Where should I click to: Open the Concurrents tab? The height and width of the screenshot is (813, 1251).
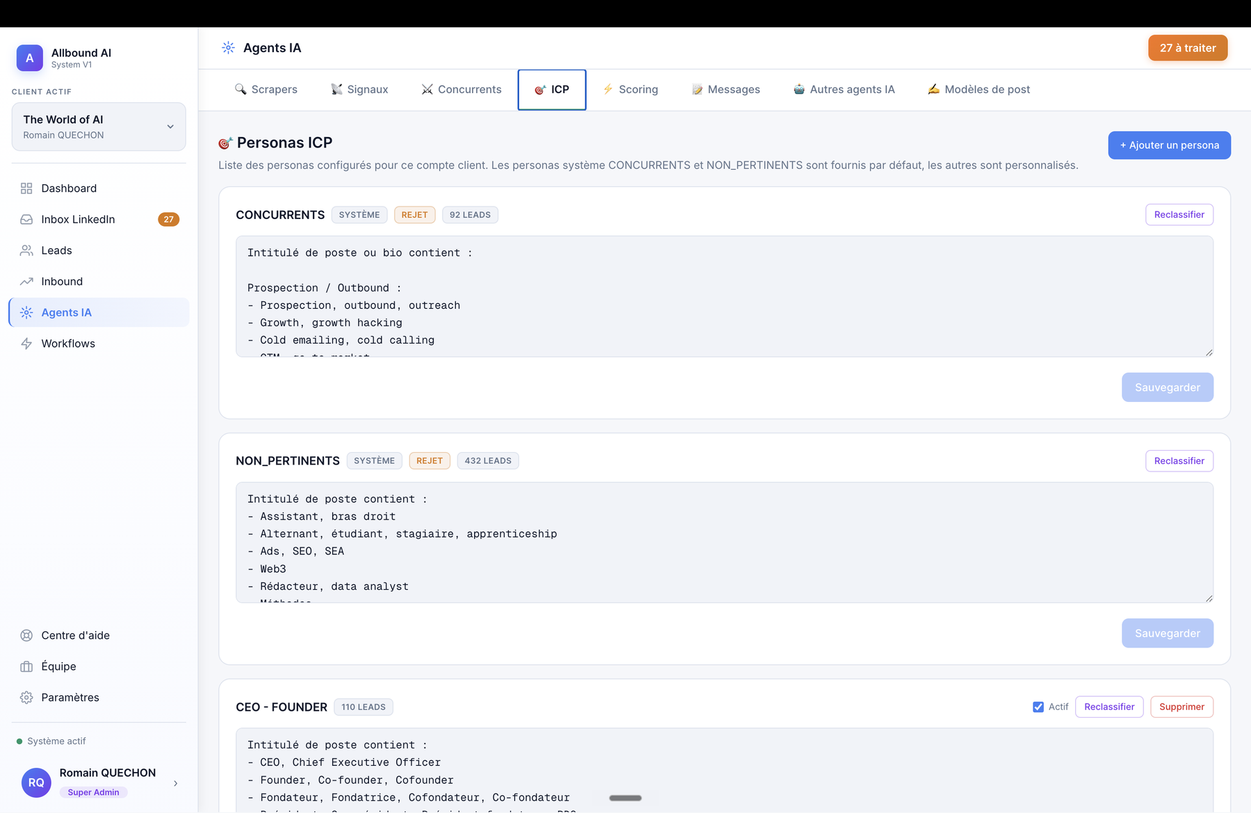pyautogui.click(x=461, y=90)
